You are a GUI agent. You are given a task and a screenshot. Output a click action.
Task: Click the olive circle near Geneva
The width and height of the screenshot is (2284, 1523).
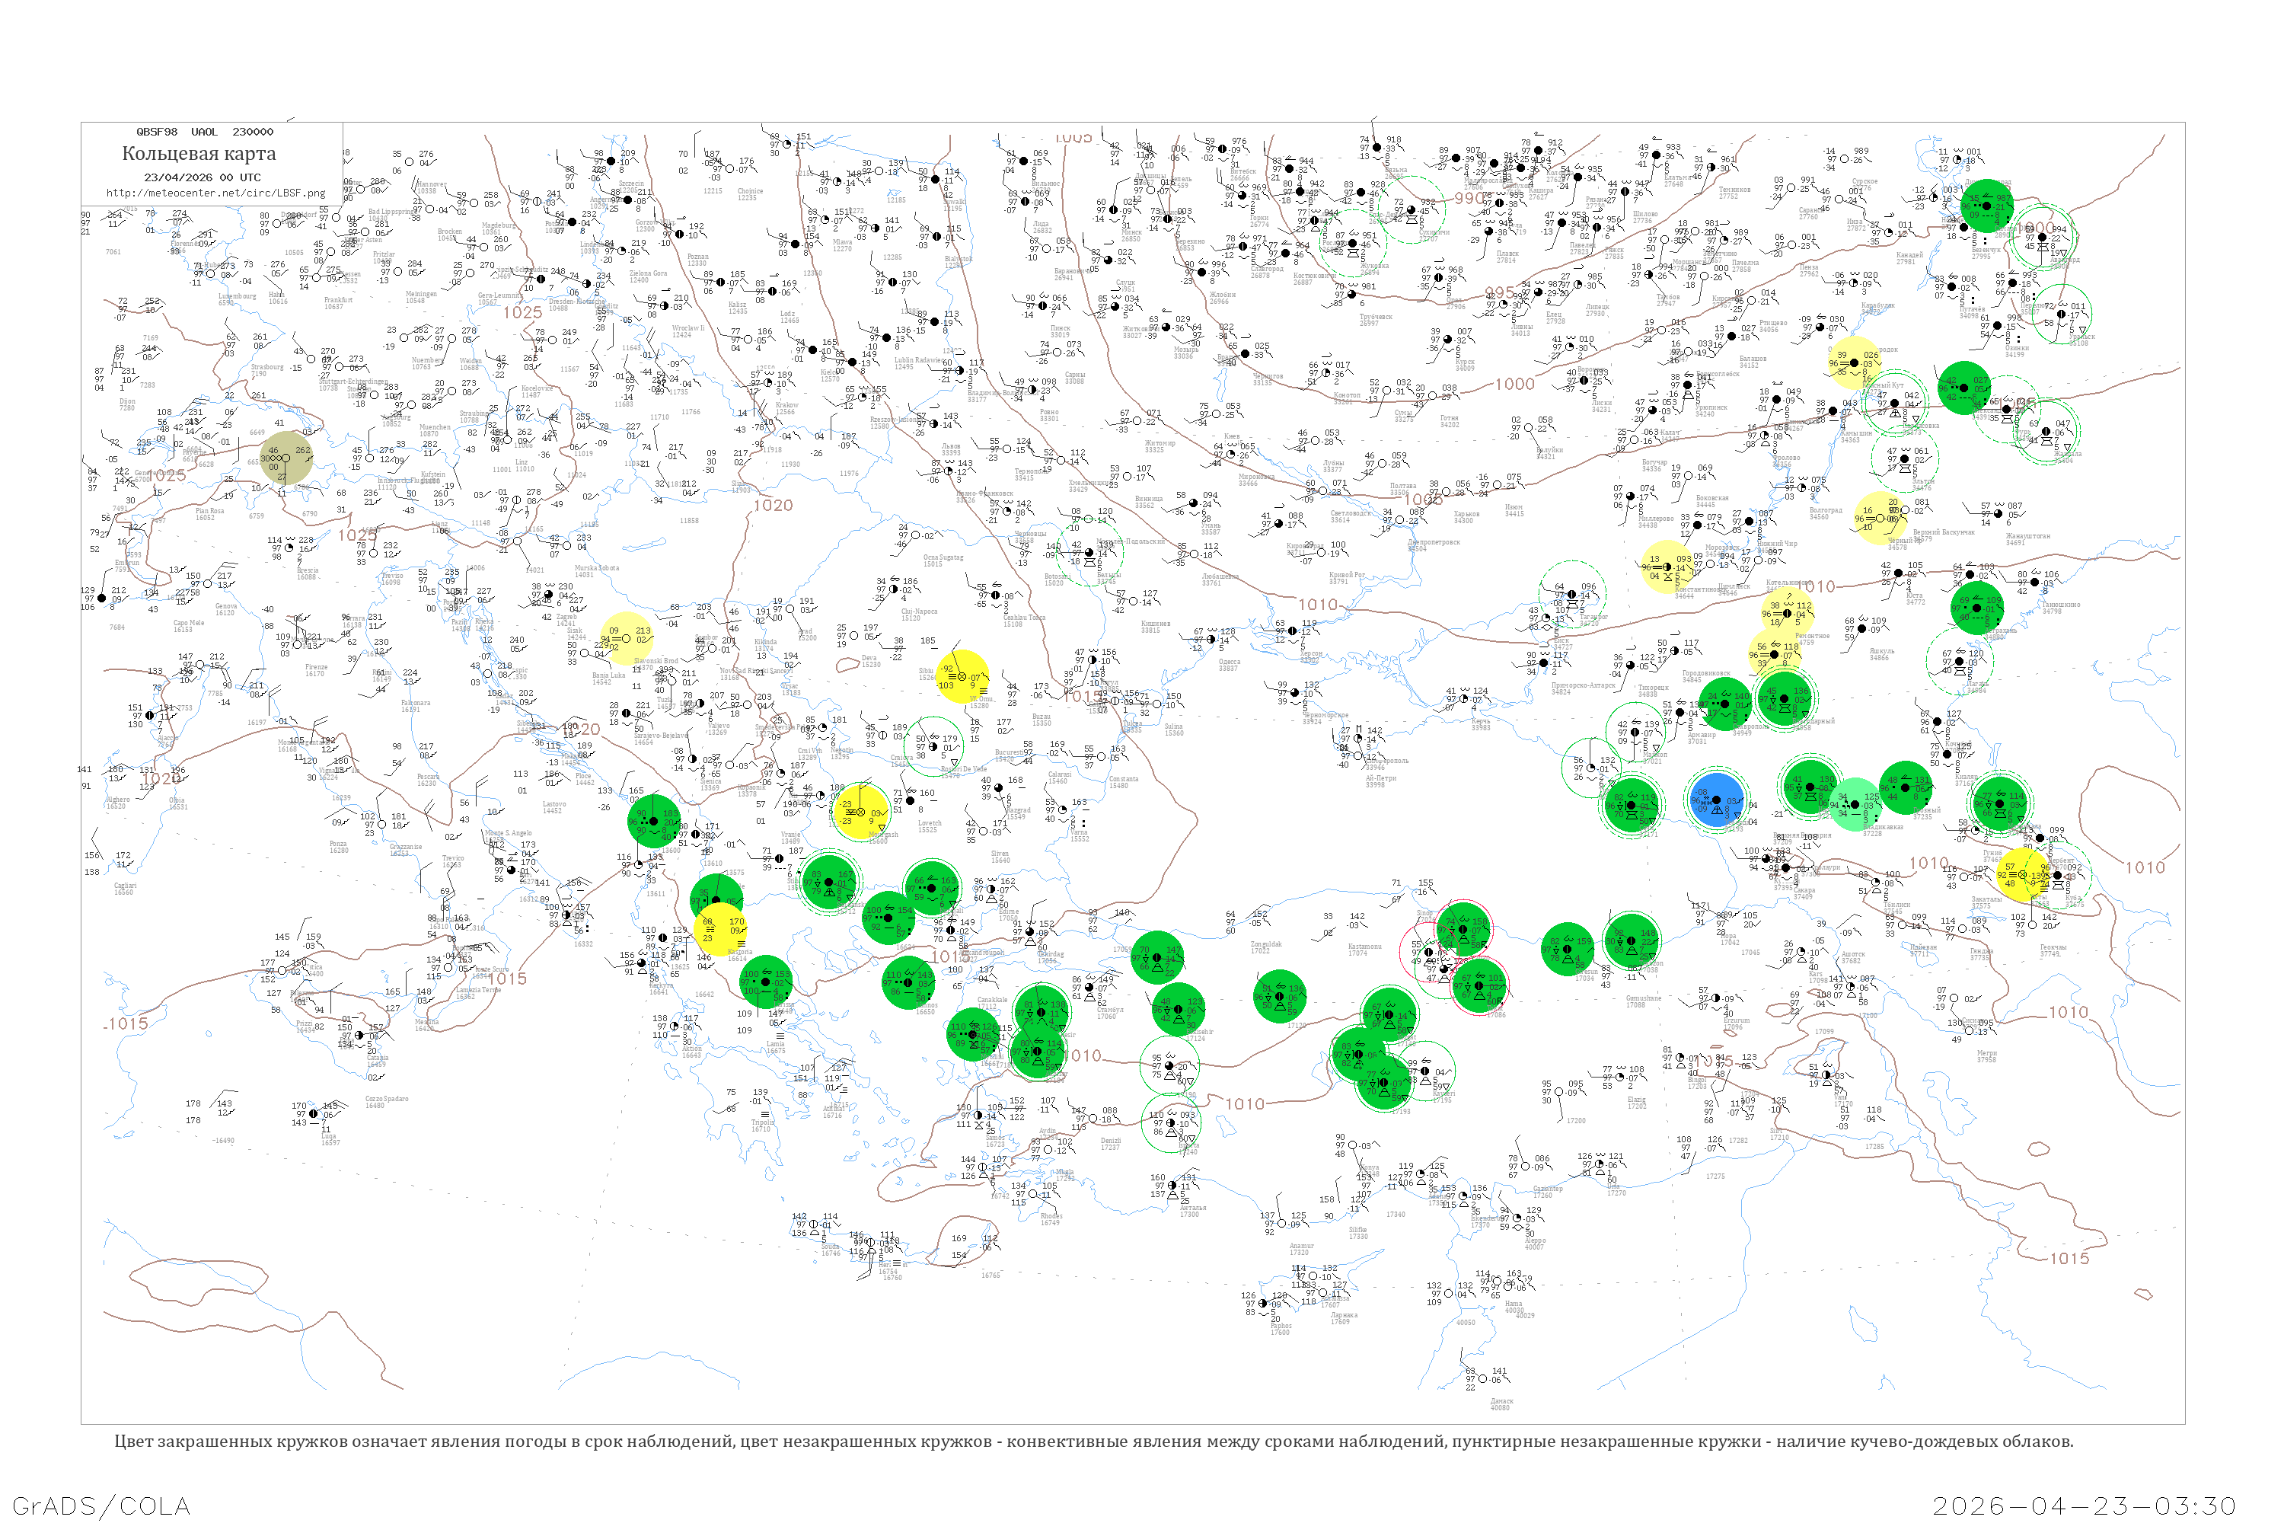pos(286,458)
